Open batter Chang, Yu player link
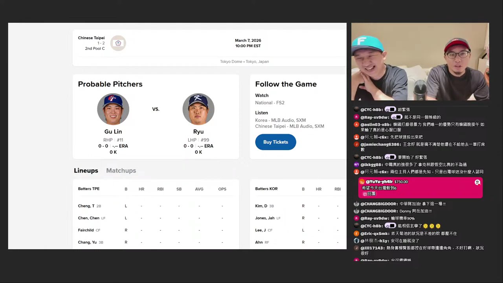The width and height of the screenshot is (503, 283). (x=87, y=243)
